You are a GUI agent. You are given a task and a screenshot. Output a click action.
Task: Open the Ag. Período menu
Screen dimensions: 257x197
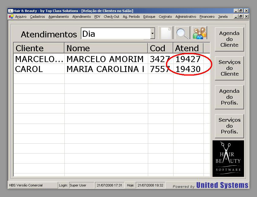click(x=131, y=17)
